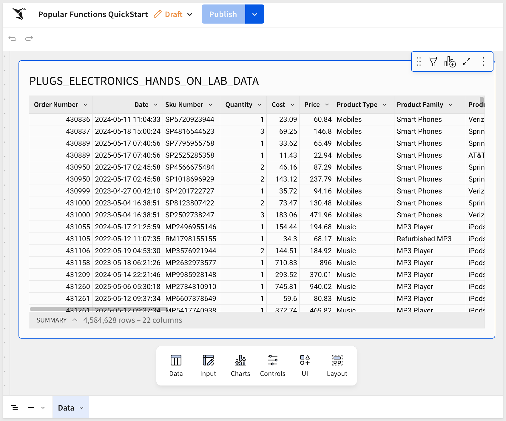Click the Sigma bird logo icon
The height and width of the screenshot is (421, 506).
coord(19,14)
